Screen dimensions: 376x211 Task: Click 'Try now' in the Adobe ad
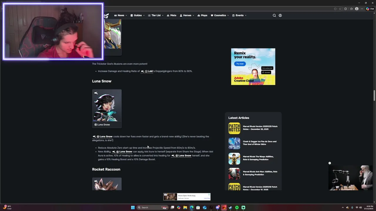coord(240,64)
